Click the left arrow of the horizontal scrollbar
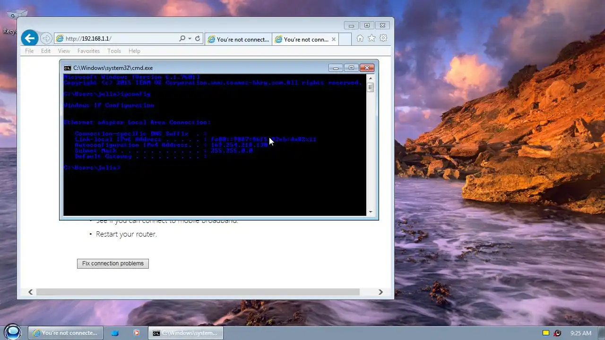This screenshot has height=340, width=605. [x=31, y=292]
